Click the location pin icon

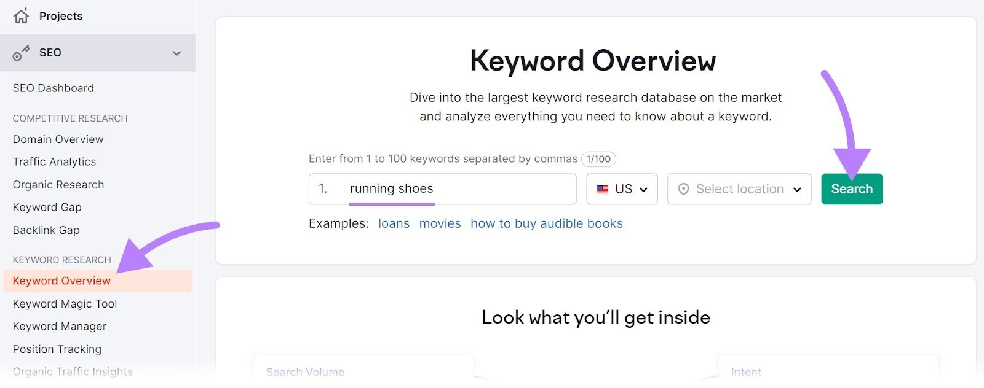pos(683,189)
